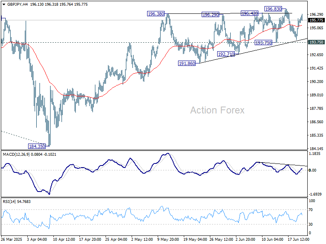Click the RSI 70 level axis label
The height and width of the screenshot is (244, 326).
311,210
